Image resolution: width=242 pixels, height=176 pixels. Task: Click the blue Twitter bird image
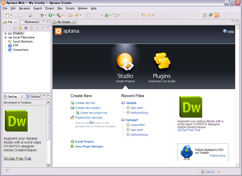coord(187,152)
